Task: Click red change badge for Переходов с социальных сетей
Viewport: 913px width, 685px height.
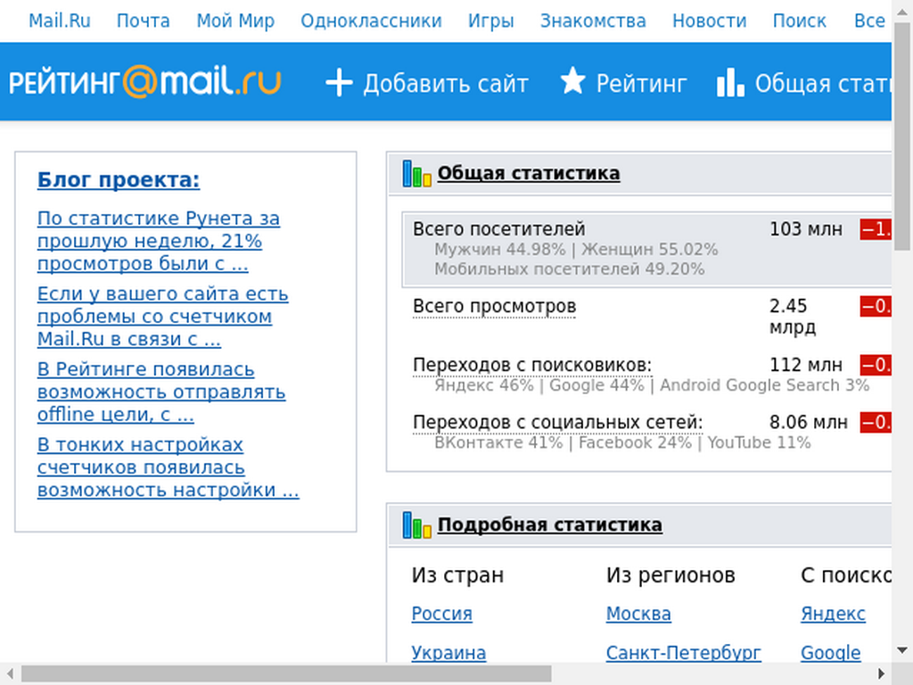Action: [876, 422]
